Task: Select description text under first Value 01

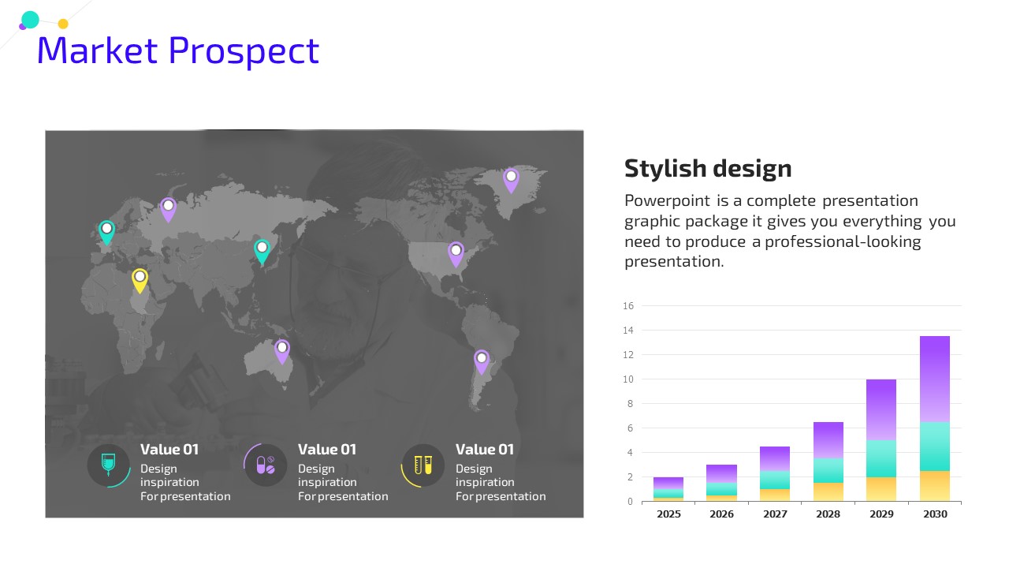Action: click(185, 482)
